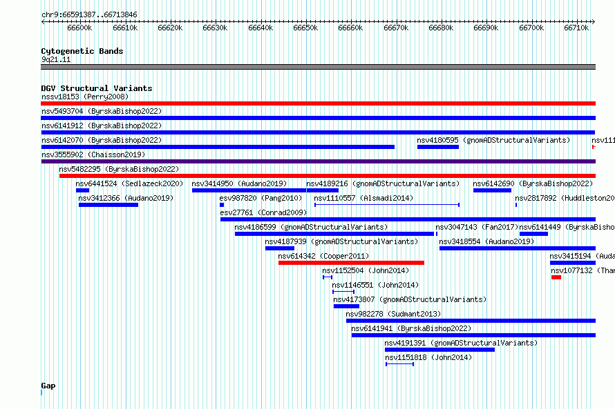Click nsv4186599 (gnomADStructuralVariants) label
The image size is (615, 409).
(311, 227)
